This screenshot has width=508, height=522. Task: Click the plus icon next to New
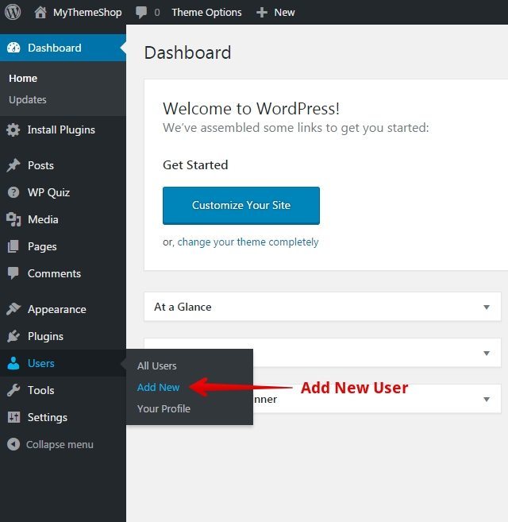(x=262, y=13)
